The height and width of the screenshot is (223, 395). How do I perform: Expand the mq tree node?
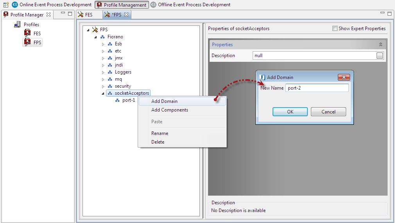pos(103,79)
